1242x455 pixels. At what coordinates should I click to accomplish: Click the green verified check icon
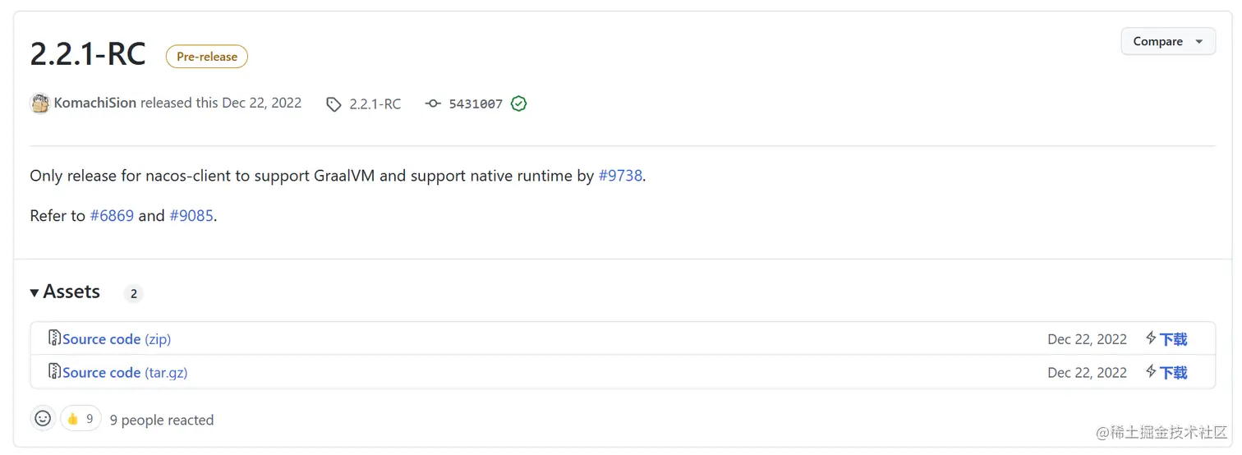[518, 104]
